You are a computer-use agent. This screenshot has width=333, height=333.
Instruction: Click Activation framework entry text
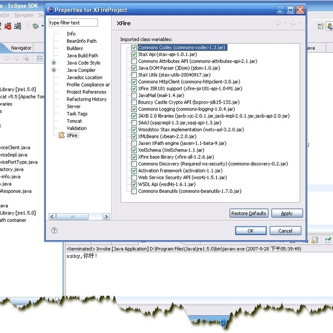[x=181, y=171]
